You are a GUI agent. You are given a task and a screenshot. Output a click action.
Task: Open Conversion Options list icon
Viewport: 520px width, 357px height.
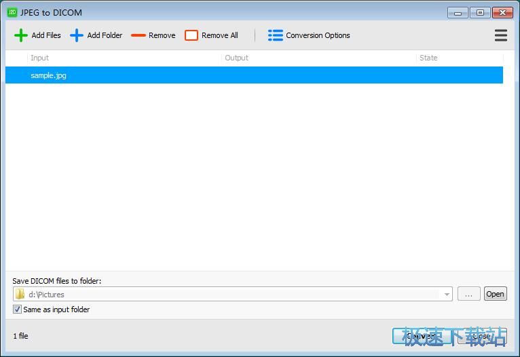pos(275,35)
